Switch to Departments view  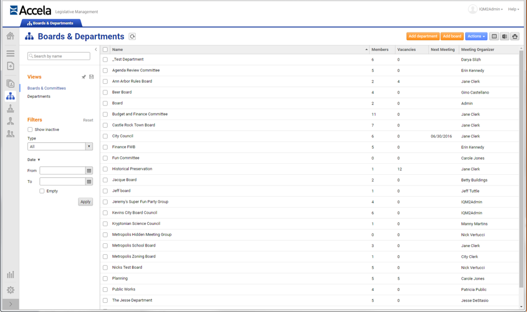pos(38,96)
